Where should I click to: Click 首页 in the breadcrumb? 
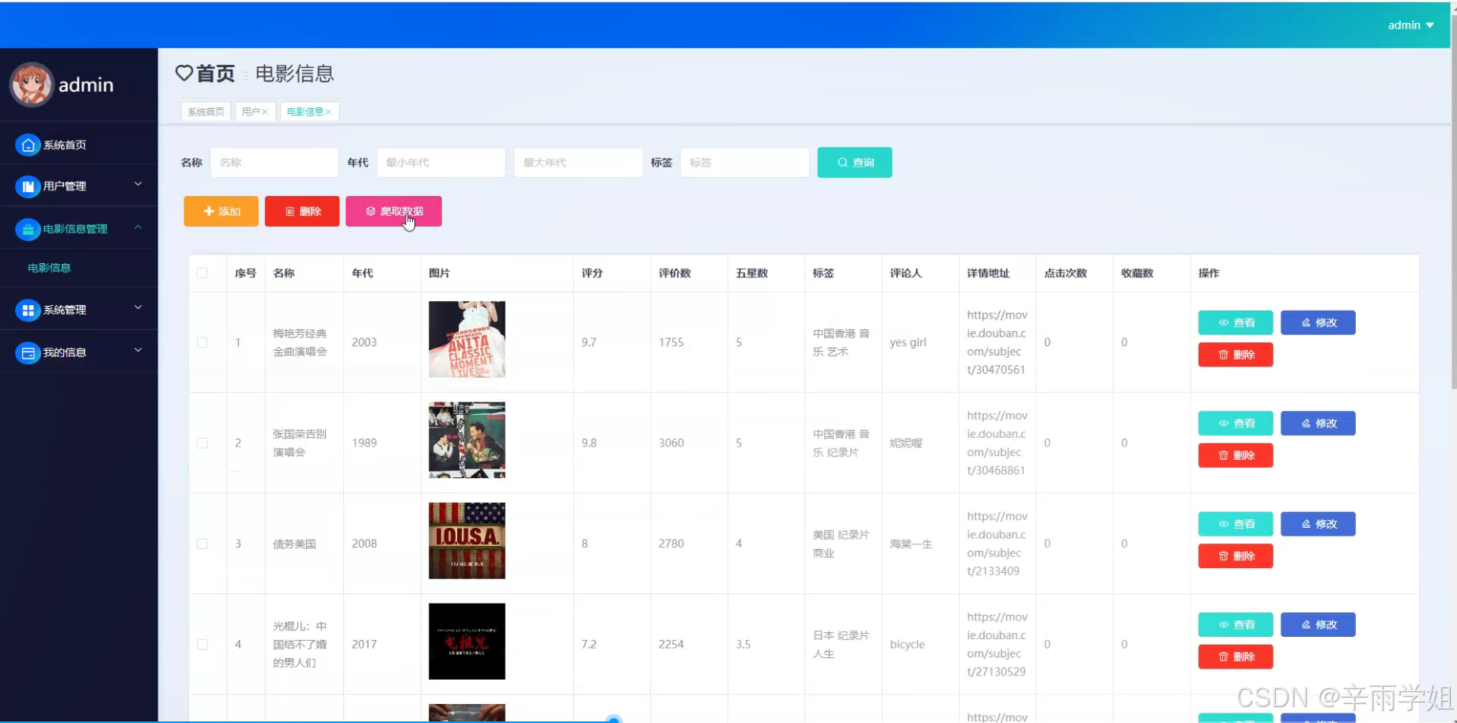coord(216,73)
